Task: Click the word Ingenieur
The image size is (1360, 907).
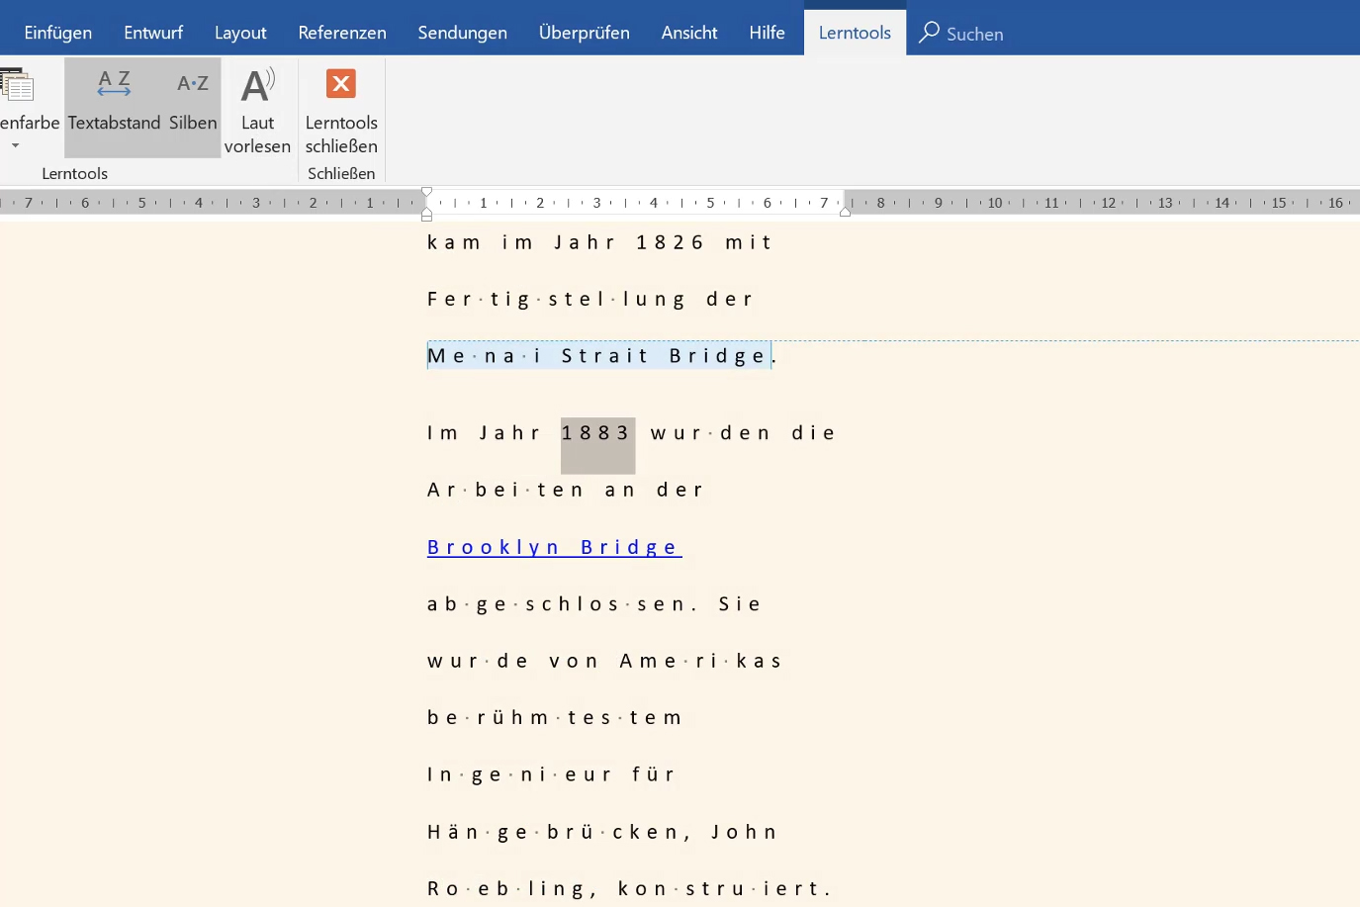Action: [x=519, y=774]
